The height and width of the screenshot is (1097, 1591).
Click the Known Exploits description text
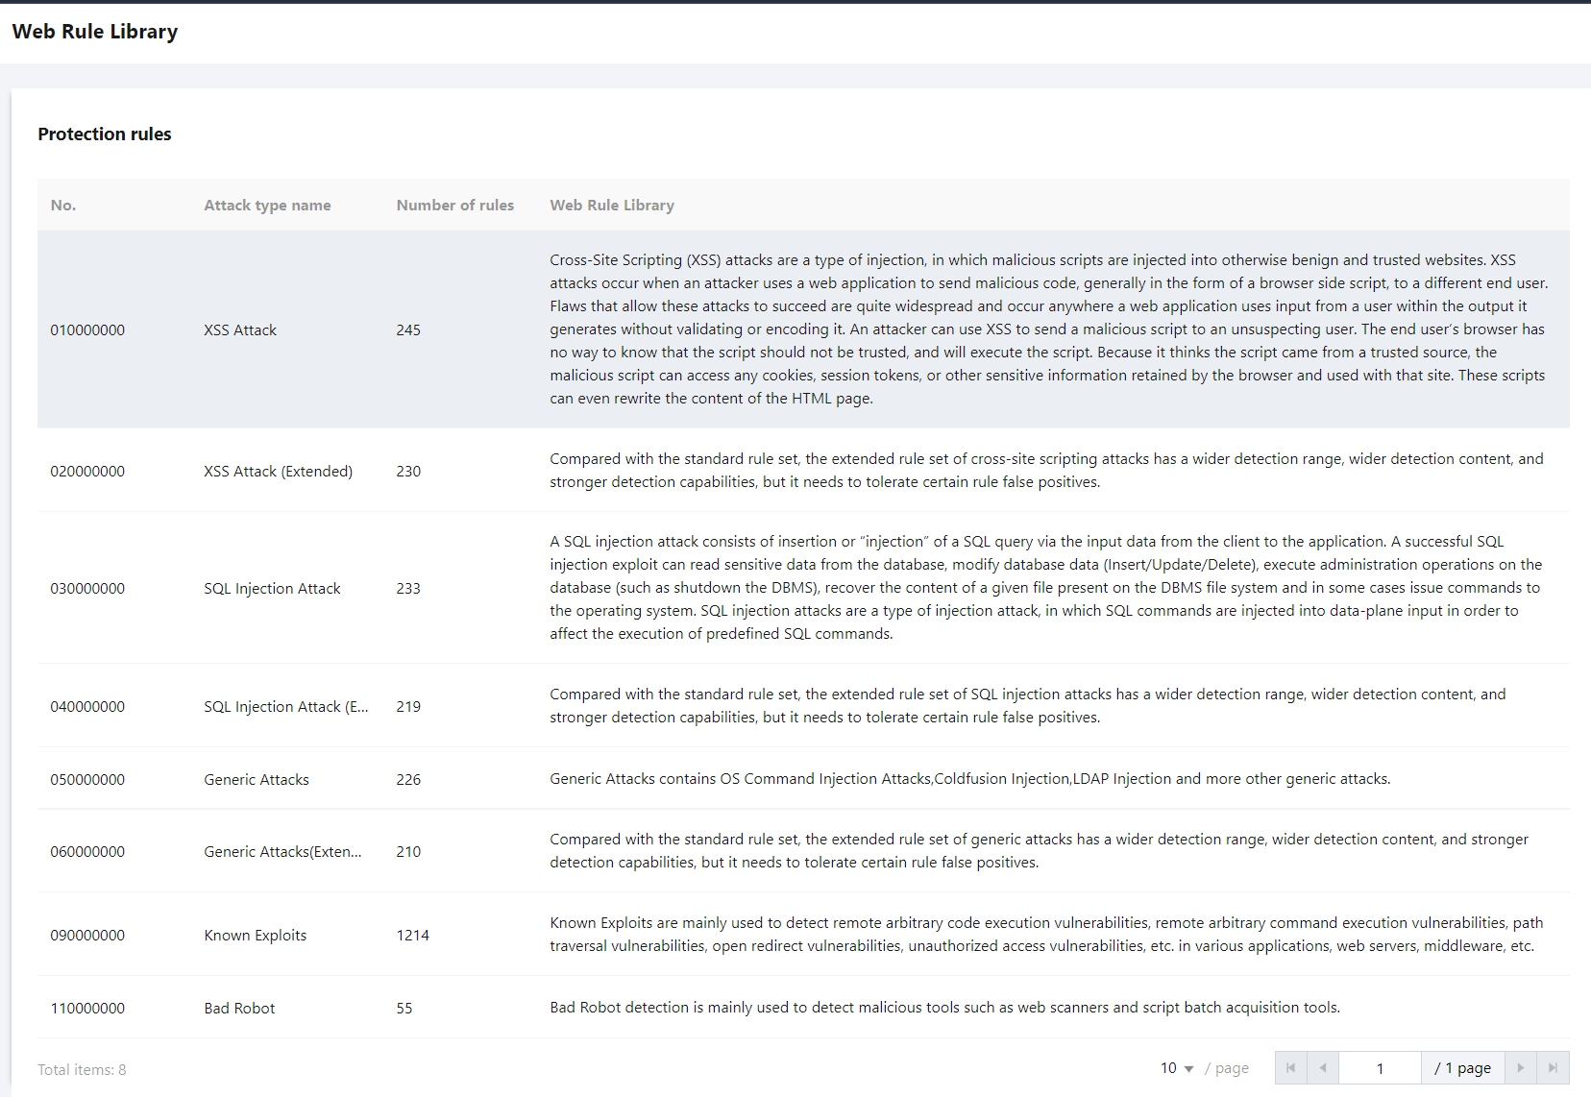pos(1046,934)
